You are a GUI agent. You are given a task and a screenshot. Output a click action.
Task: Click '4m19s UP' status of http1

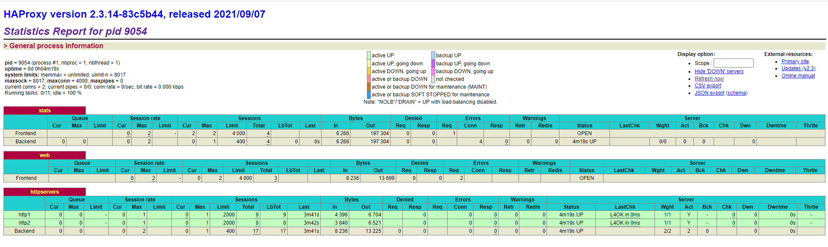click(571, 215)
